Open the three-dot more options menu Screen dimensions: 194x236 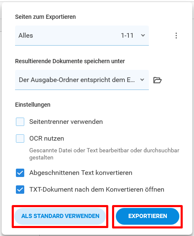tap(176, 36)
